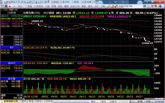Viewport: 165px width, 103px height.
Task: Expand the stock code TSE.TW dropdown
Action: tap(142, 6)
